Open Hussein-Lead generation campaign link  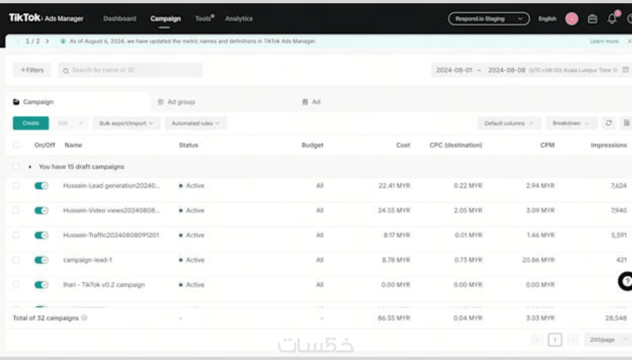[x=111, y=186]
